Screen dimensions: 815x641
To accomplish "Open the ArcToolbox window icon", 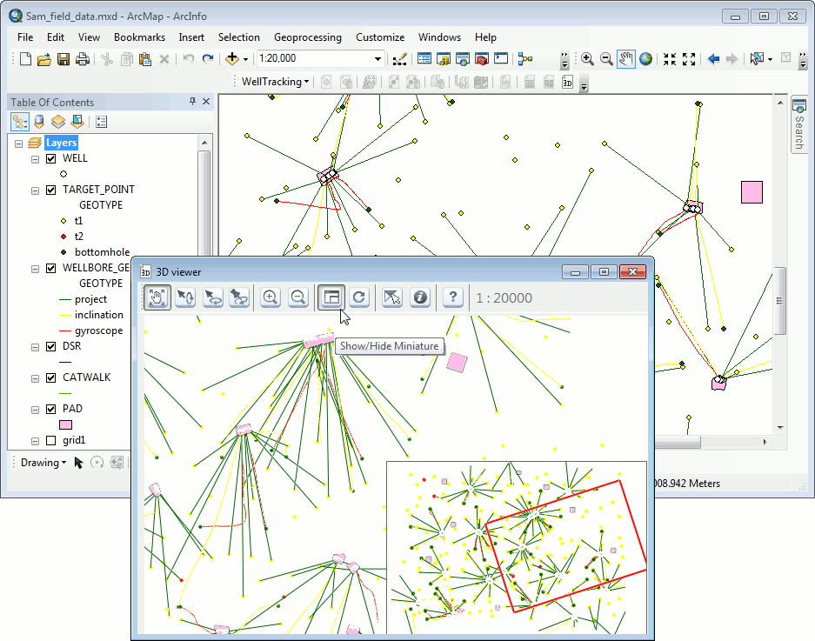I will (x=482, y=59).
